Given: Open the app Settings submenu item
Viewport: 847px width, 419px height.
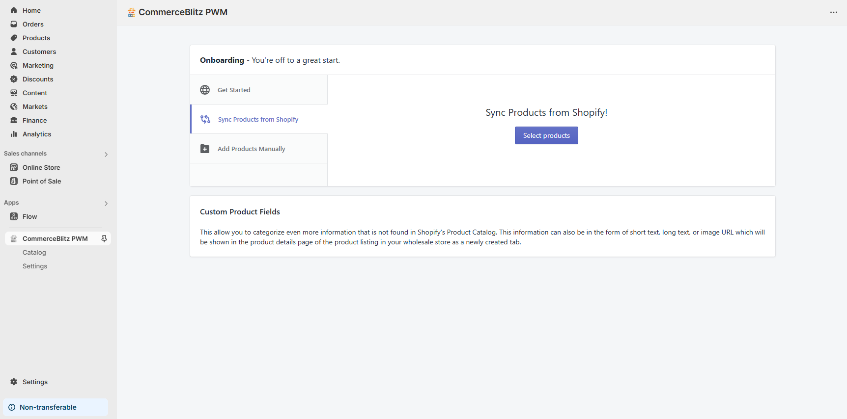Looking at the screenshot, I should coord(35,266).
